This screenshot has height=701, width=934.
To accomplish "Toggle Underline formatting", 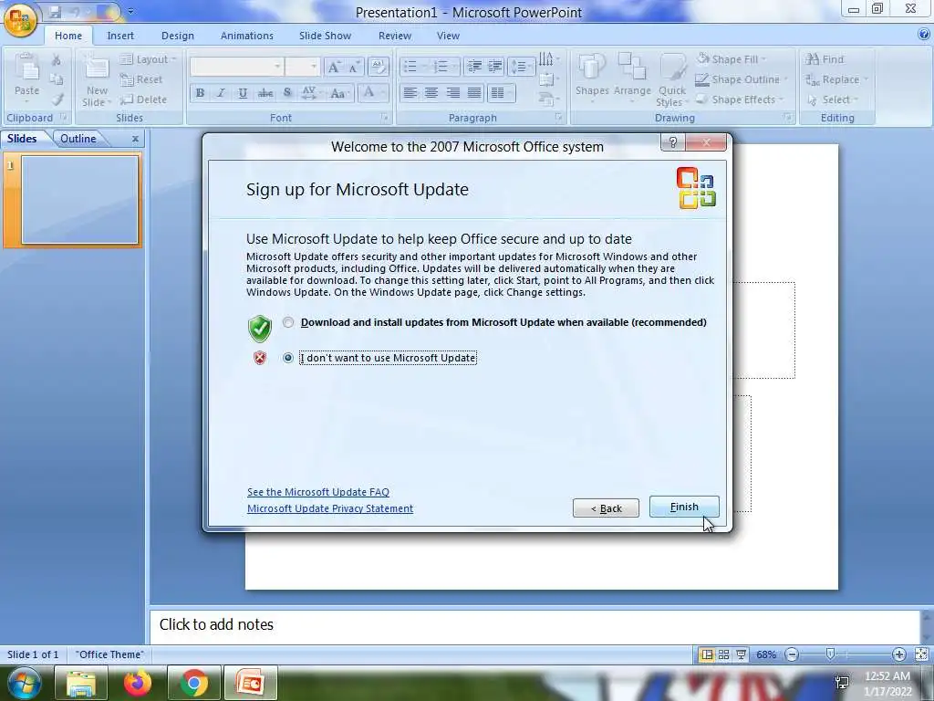I will (x=243, y=93).
